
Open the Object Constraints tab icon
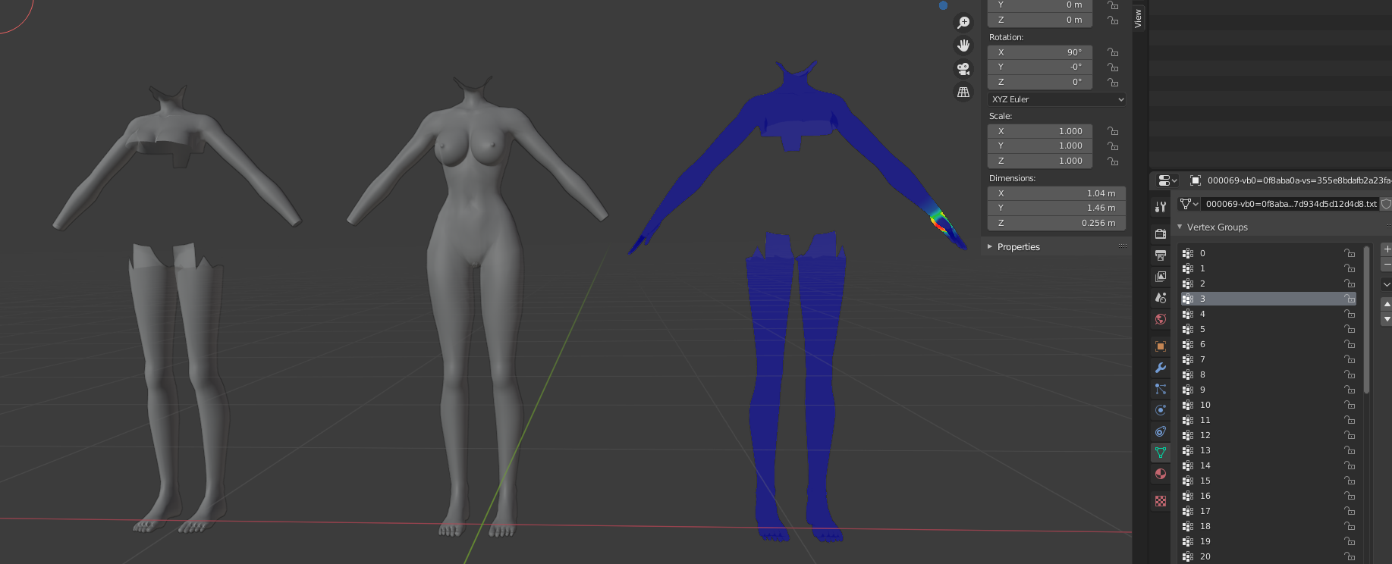click(x=1161, y=431)
